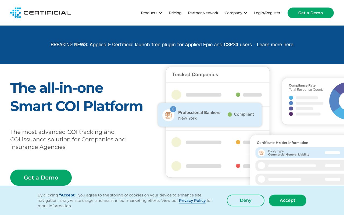Viewport: 344px width, 215px height.
Task: Click the Tracked Companies heading
Action: tap(195, 75)
